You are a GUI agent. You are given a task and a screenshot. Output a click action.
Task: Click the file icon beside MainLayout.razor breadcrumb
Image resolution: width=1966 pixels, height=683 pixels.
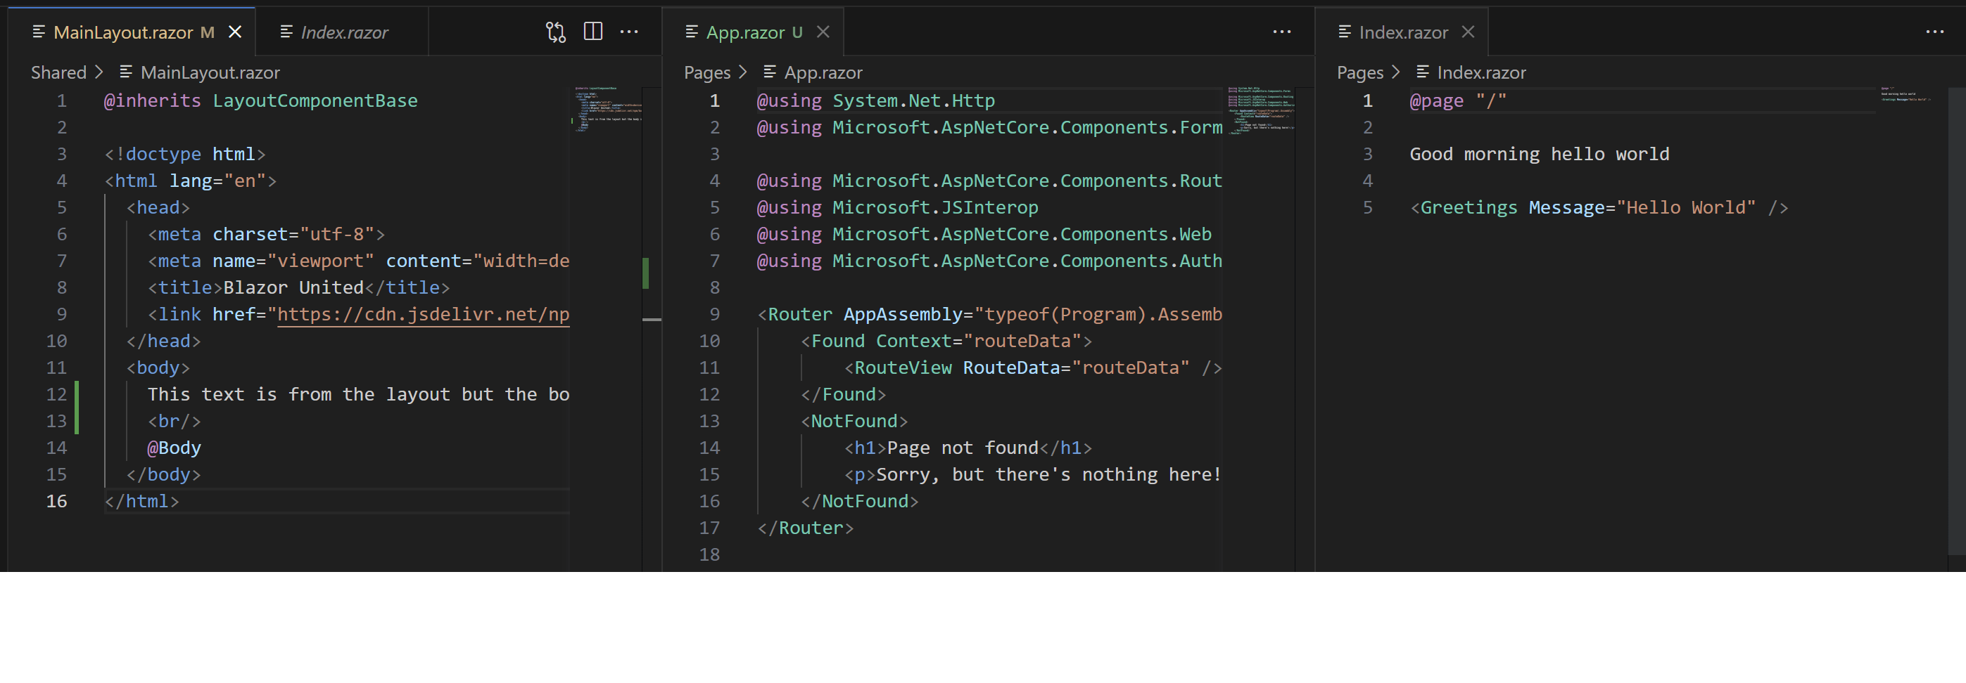pyautogui.click(x=125, y=72)
